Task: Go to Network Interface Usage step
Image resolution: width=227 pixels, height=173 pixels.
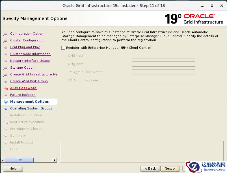Action: tap(30, 61)
